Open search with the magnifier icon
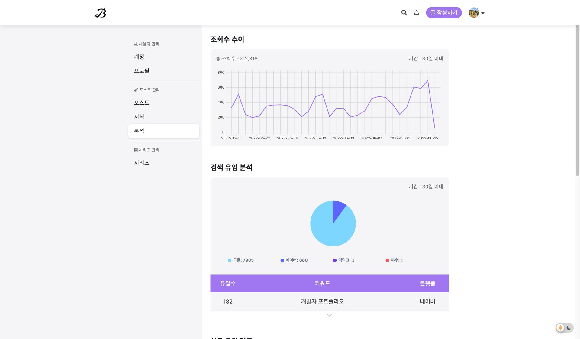This screenshot has width=580, height=339. click(x=404, y=13)
